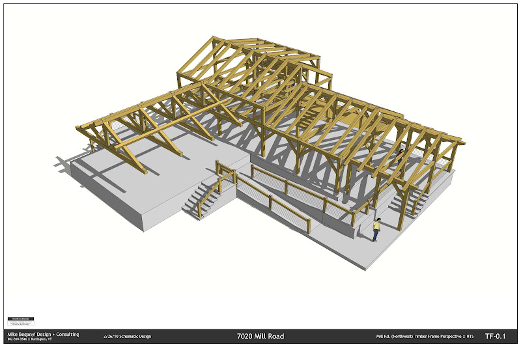The width and height of the screenshot is (521, 347).
Task: Click the yellow-shirted person figure
Action: pos(376,229)
